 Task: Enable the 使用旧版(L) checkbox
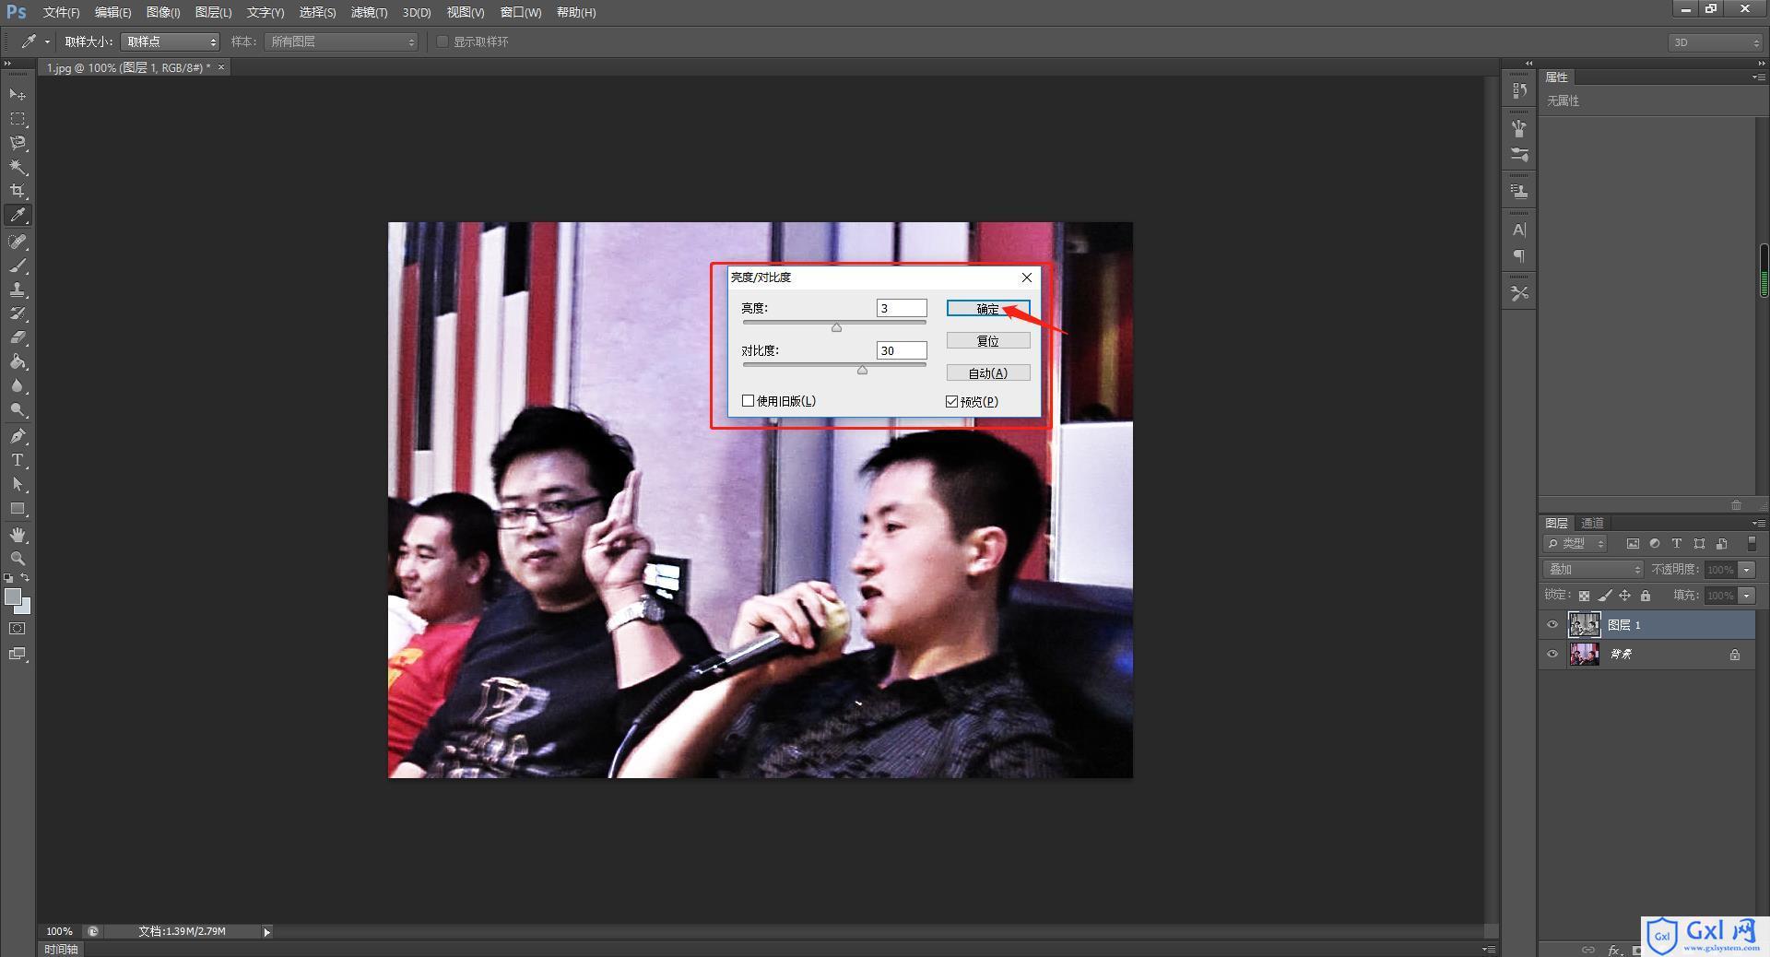tap(749, 401)
